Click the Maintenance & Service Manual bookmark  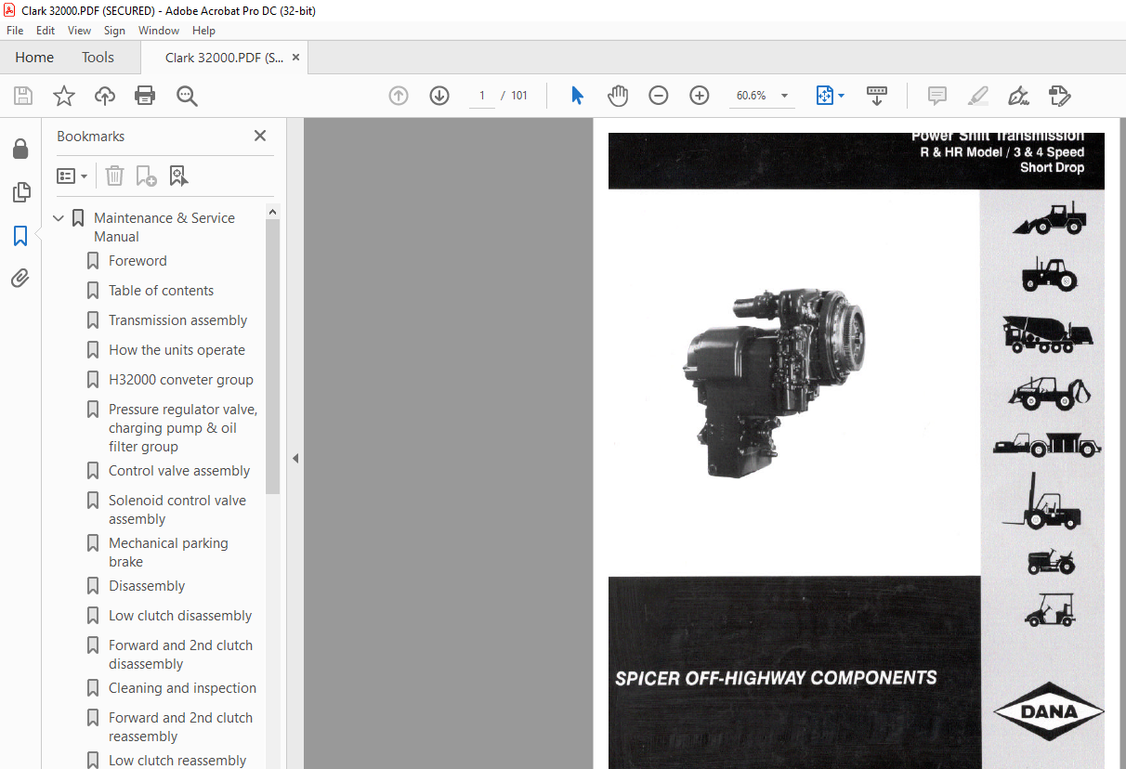(164, 228)
